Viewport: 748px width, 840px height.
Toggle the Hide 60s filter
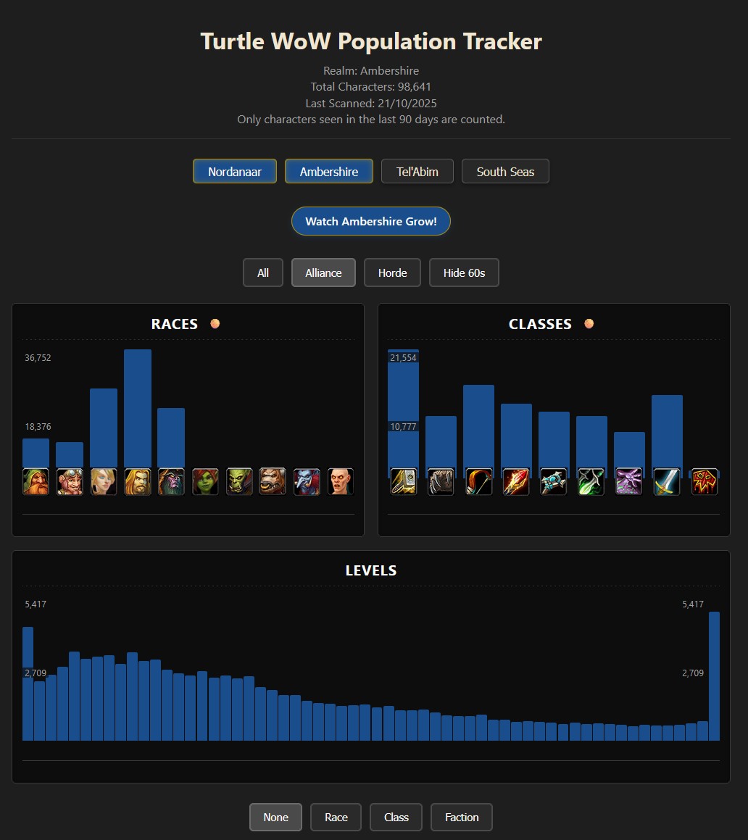click(x=464, y=273)
